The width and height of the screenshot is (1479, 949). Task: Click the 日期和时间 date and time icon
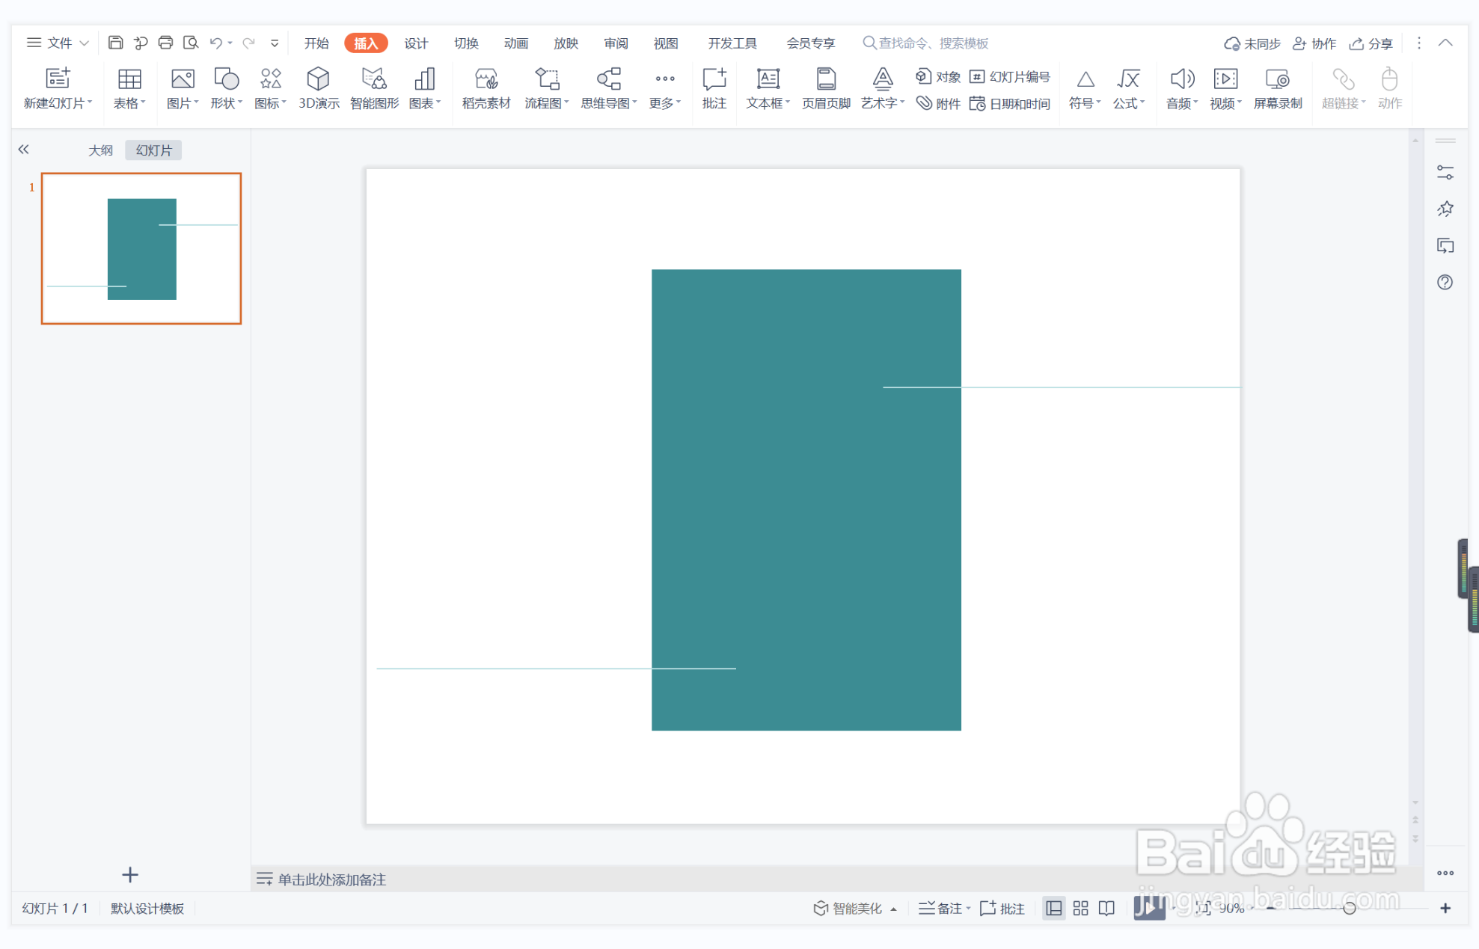pos(1010,104)
